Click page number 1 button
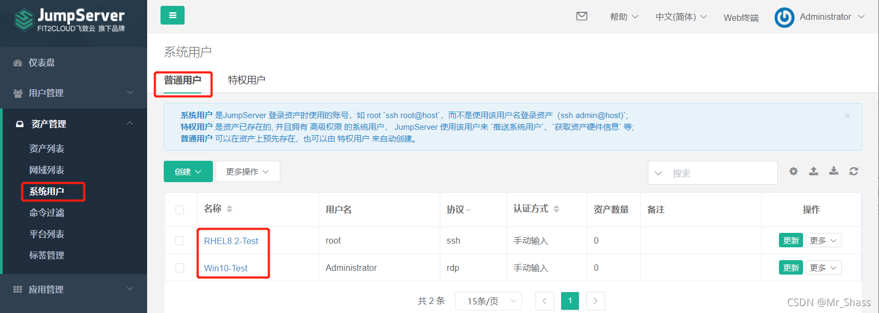Viewport: 879px width, 313px height. pos(570,301)
